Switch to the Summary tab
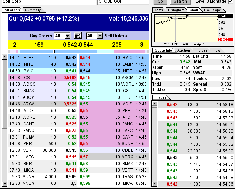 tap(33, 10)
